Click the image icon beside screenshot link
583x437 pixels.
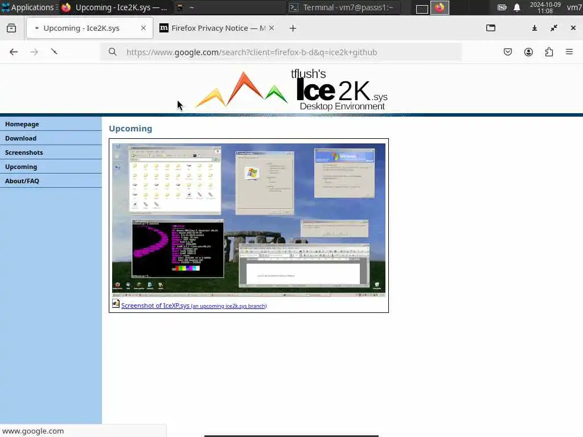coord(116,304)
